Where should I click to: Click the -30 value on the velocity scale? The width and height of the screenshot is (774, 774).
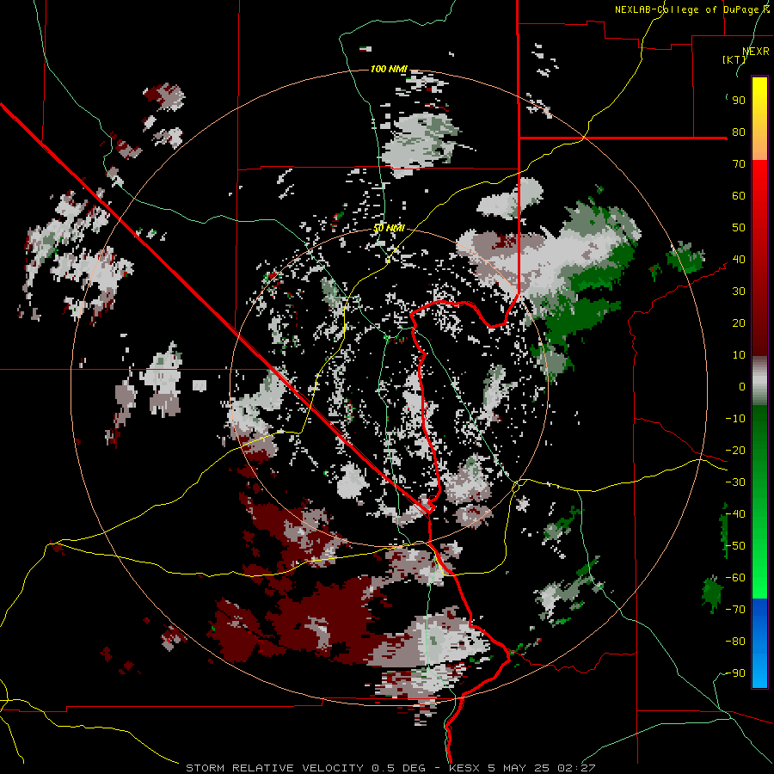(735, 482)
